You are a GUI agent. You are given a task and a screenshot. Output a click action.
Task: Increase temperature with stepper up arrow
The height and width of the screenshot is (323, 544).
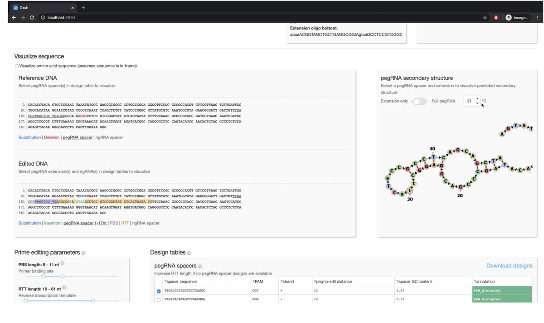pos(476,99)
